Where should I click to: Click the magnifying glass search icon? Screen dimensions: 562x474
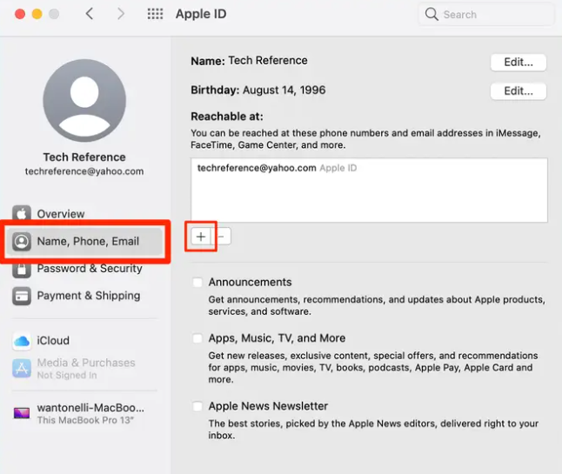point(432,14)
